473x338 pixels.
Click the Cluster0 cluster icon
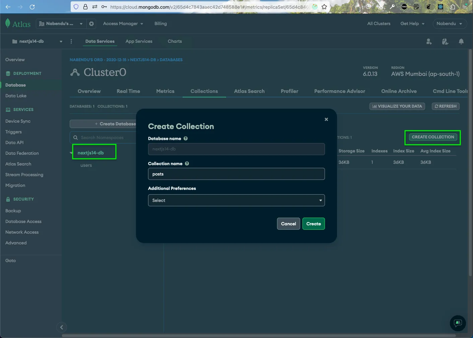click(x=75, y=72)
